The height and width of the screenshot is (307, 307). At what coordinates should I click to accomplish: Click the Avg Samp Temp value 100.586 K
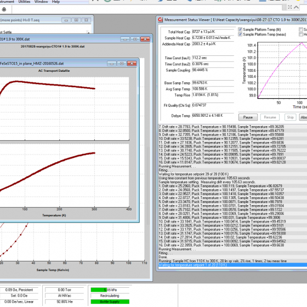(x=213, y=89)
